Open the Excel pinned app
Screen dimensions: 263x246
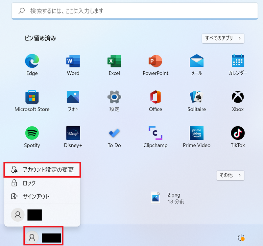(x=114, y=65)
